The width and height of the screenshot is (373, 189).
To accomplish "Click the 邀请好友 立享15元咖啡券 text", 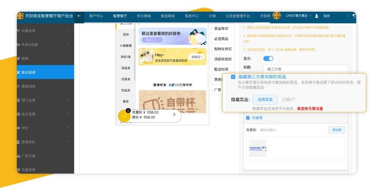I will 172,85.
